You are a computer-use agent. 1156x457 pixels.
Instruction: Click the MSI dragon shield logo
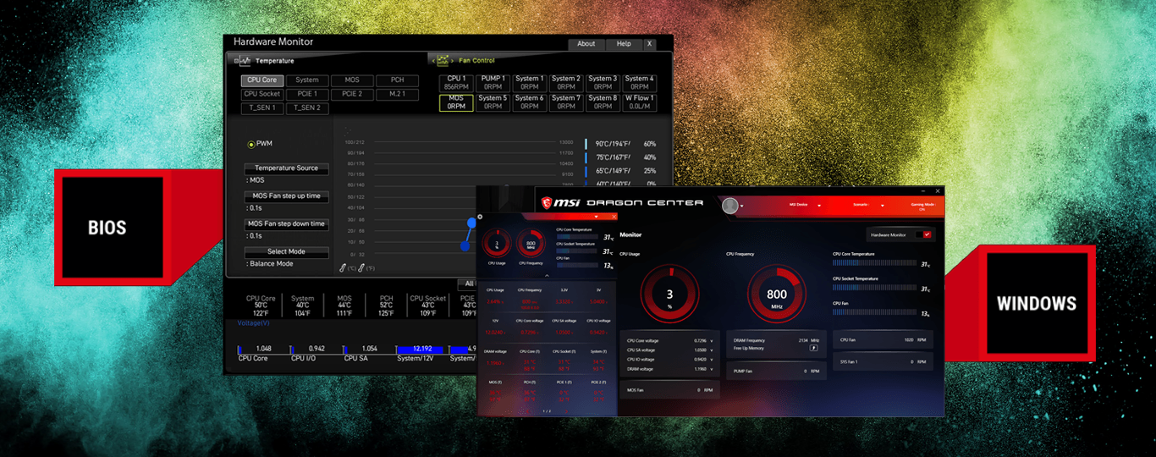pos(547,203)
